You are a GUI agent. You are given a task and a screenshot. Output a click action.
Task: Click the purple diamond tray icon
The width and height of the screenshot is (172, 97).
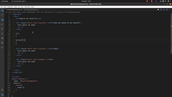(156, 1)
